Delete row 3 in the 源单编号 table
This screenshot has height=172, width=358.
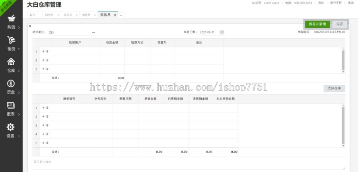[x=47, y=125]
